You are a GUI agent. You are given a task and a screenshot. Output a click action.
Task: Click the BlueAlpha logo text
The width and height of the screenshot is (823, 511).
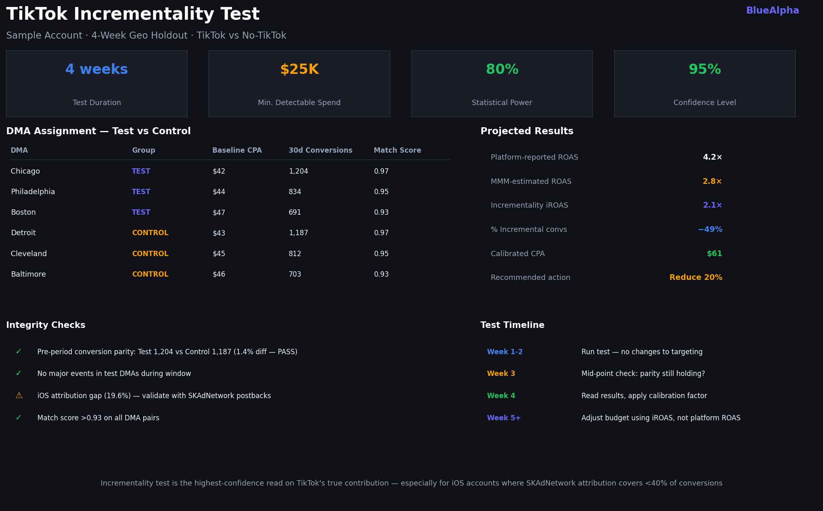(772, 11)
